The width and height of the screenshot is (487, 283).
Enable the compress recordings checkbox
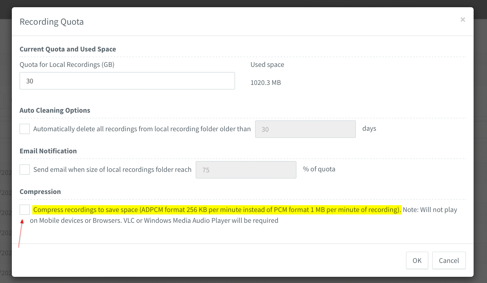25,210
